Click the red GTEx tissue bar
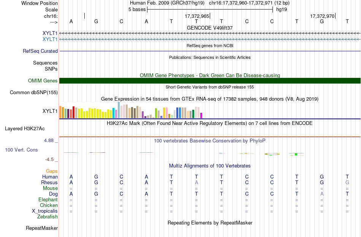Viewport: 361px width, 237px height. click(73, 112)
